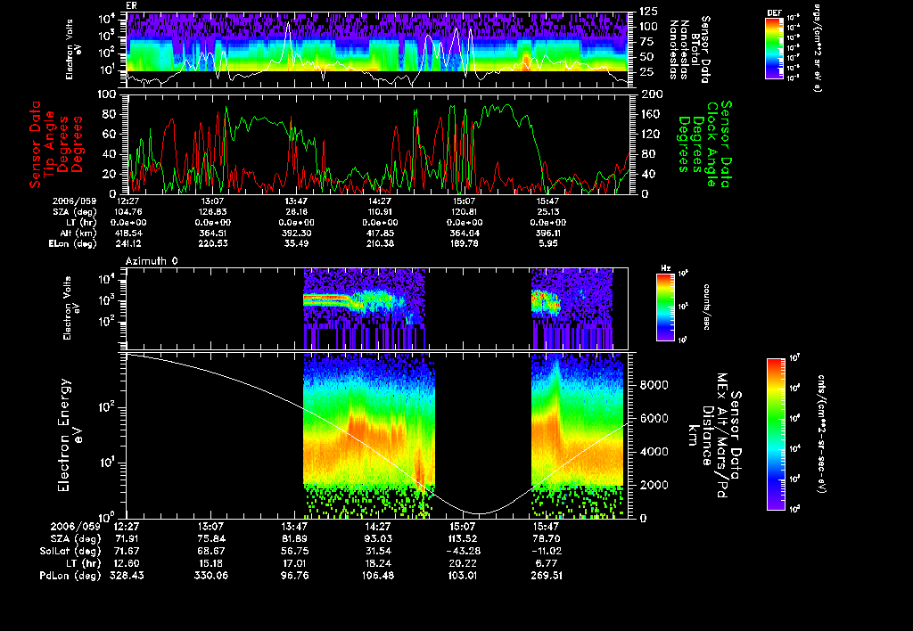This screenshot has height=631, width=913.
Task: Select SZA value 93.03
Action: pyautogui.click(x=378, y=539)
